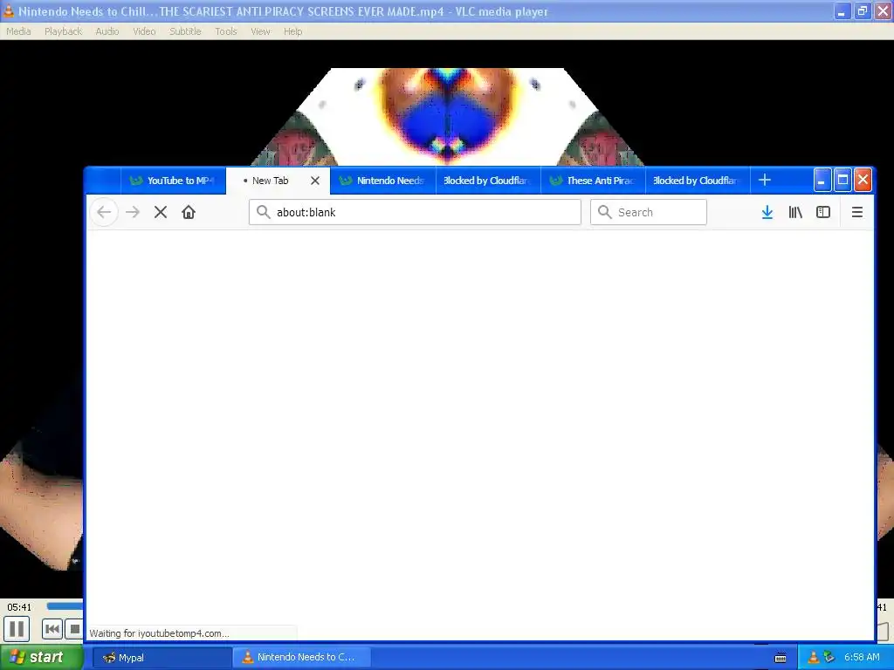Open the Library bookshelf icon

(795, 213)
